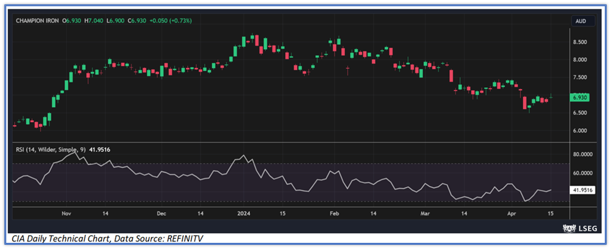
Task: Select the RSI (14, Wilder, Simple, 9) legend
Action: tap(51, 149)
